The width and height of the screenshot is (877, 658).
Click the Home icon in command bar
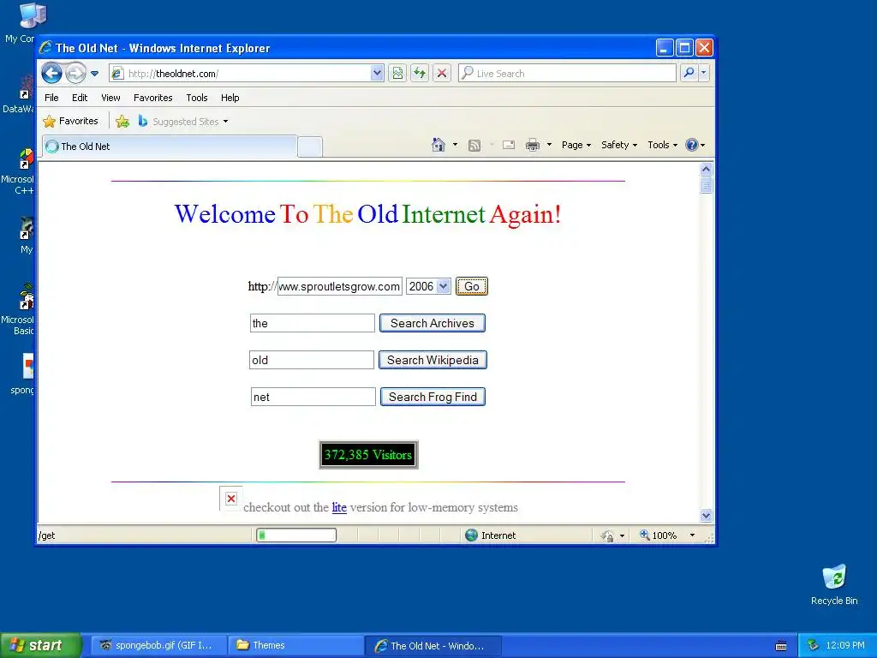[438, 145]
